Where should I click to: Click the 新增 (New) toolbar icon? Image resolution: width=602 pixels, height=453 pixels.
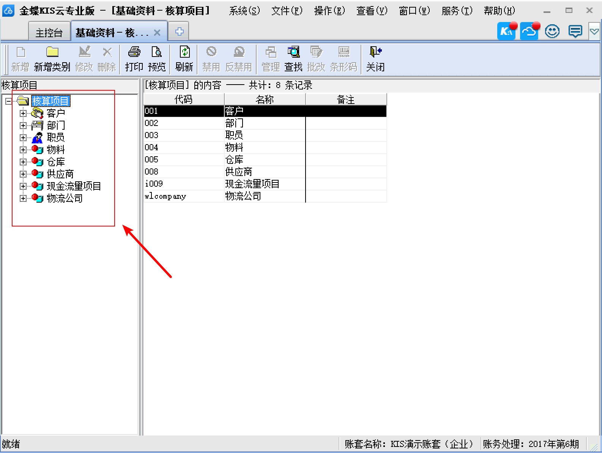[20, 52]
